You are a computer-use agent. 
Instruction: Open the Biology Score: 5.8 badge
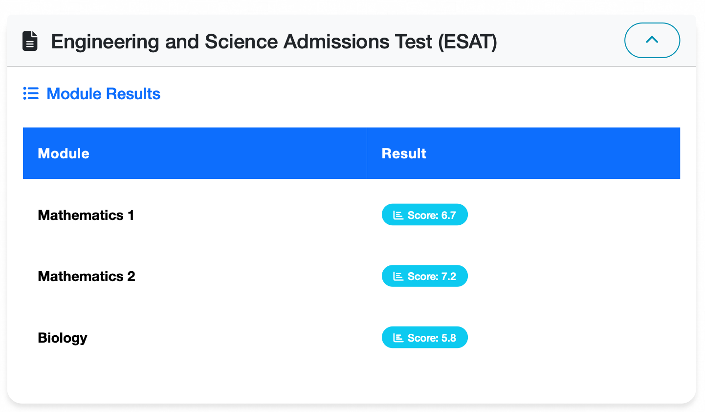pyautogui.click(x=424, y=338)
